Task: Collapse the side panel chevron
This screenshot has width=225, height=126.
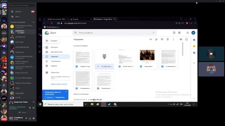Action: pyautogui.click(x=194, y=99)
